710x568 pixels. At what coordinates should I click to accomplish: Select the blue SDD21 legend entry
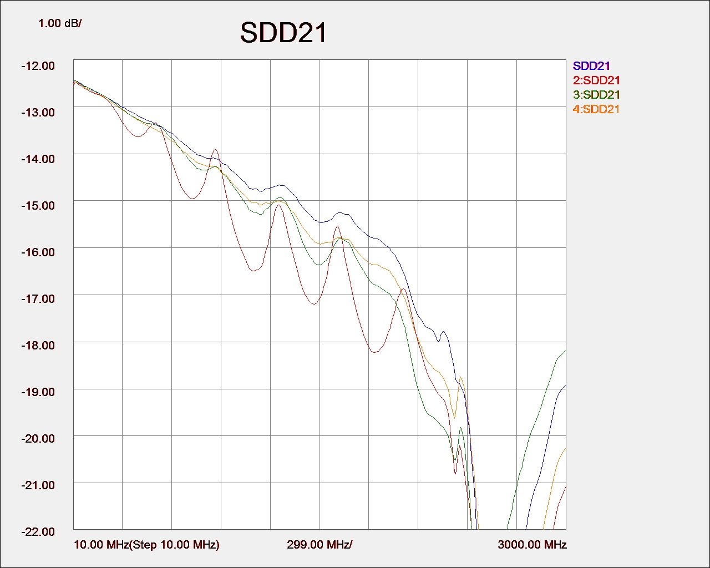(x=591, y=66)
